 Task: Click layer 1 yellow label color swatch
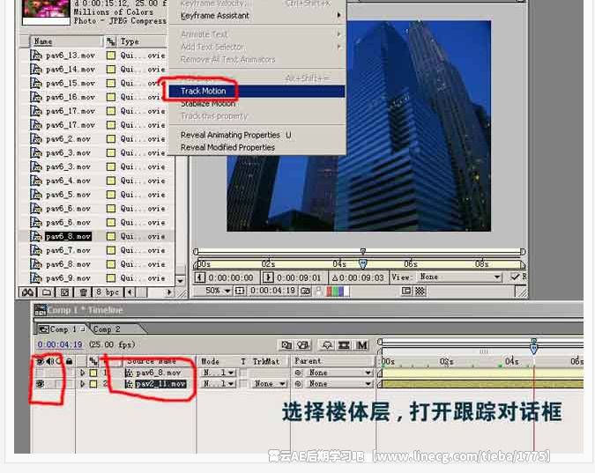point(93,373)
